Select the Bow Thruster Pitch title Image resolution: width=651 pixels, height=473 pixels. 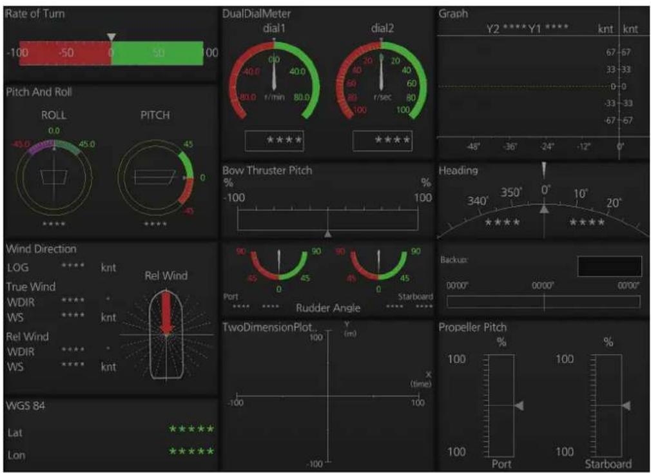[x=267, y=171]
